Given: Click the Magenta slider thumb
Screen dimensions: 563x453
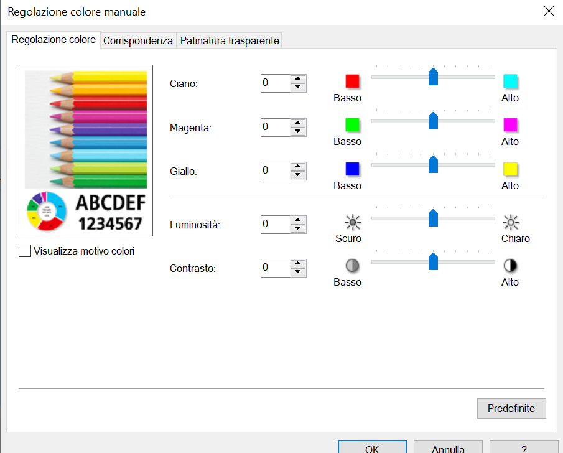Looking at the screenshot, I should point(434,121).
